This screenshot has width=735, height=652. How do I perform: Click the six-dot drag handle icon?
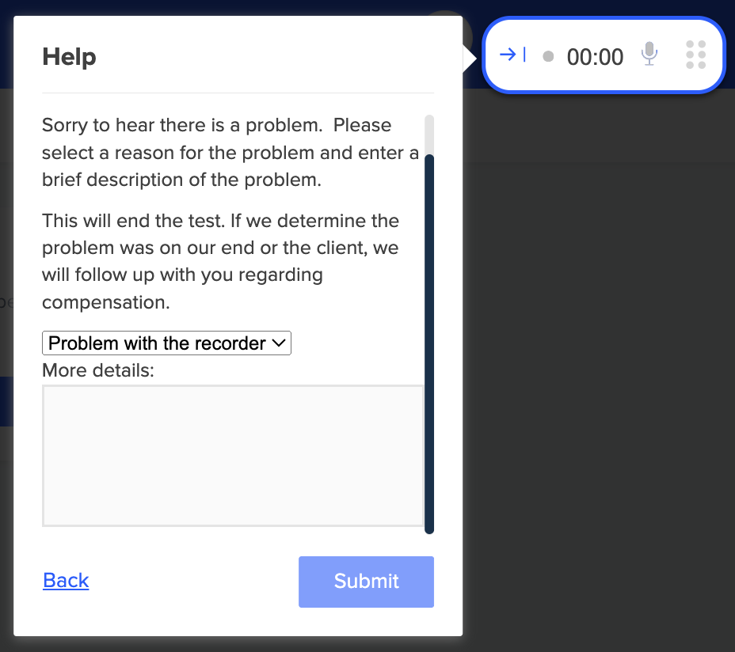point(695,55)
